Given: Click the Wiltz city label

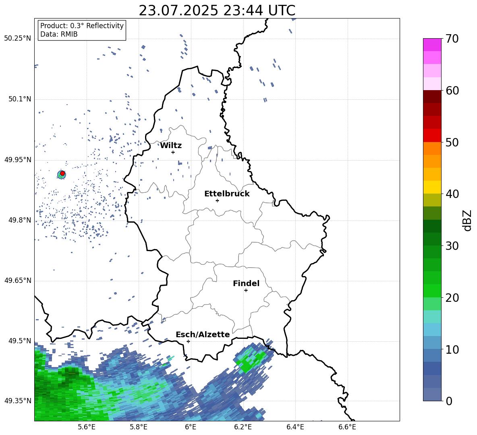Looking at the screenshot, I should tap(171, 146).
